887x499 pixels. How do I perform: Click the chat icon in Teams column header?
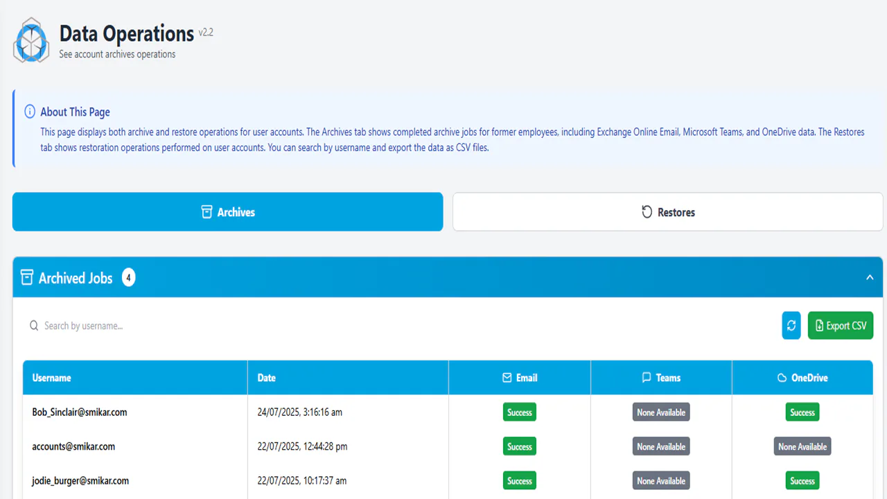[x=647, y=378]
